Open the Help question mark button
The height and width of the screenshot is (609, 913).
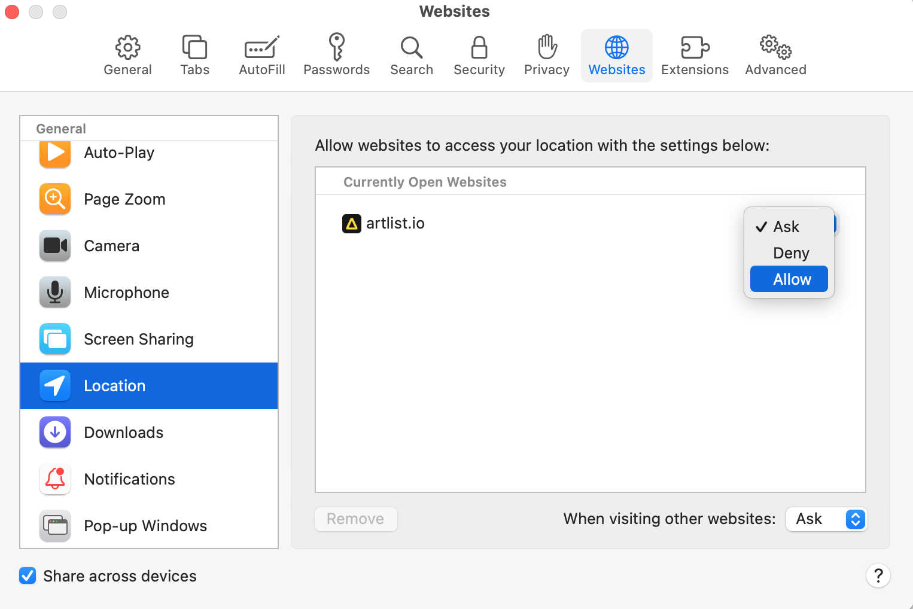tap(878, 575)
